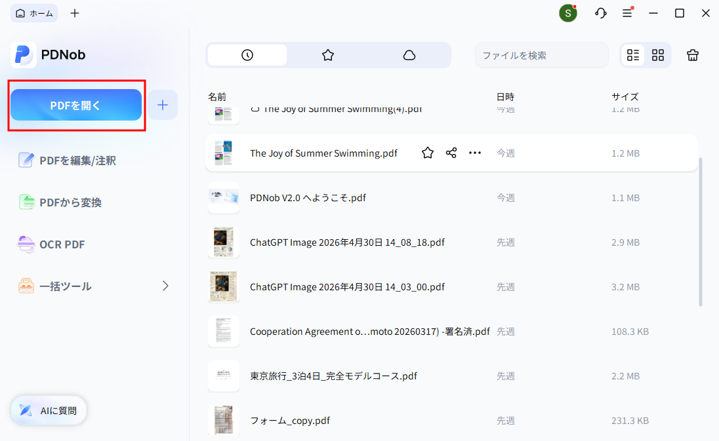Open ChatGPT Image 14_03_00.pdf filename
This screenshot has width=719, height=441.
(x=347, y=286)
